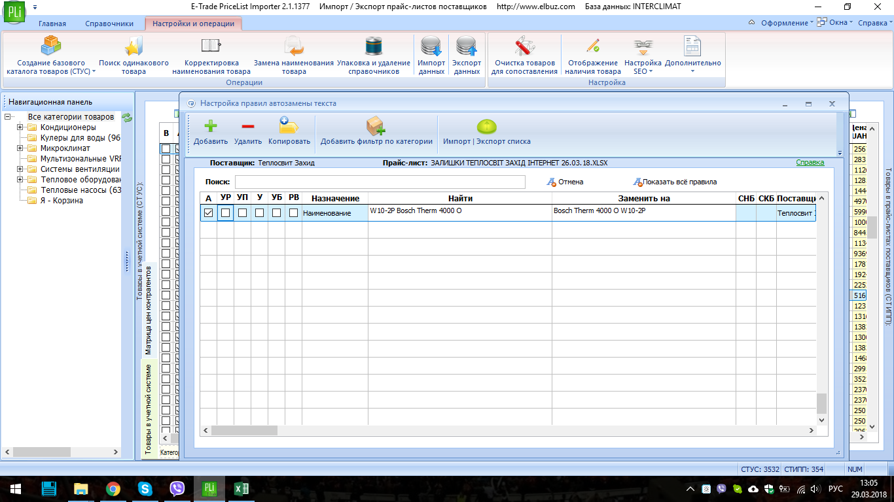894x502 pixels.
Task: Collapse the Все категории товаров root
Action: (7, 117)
